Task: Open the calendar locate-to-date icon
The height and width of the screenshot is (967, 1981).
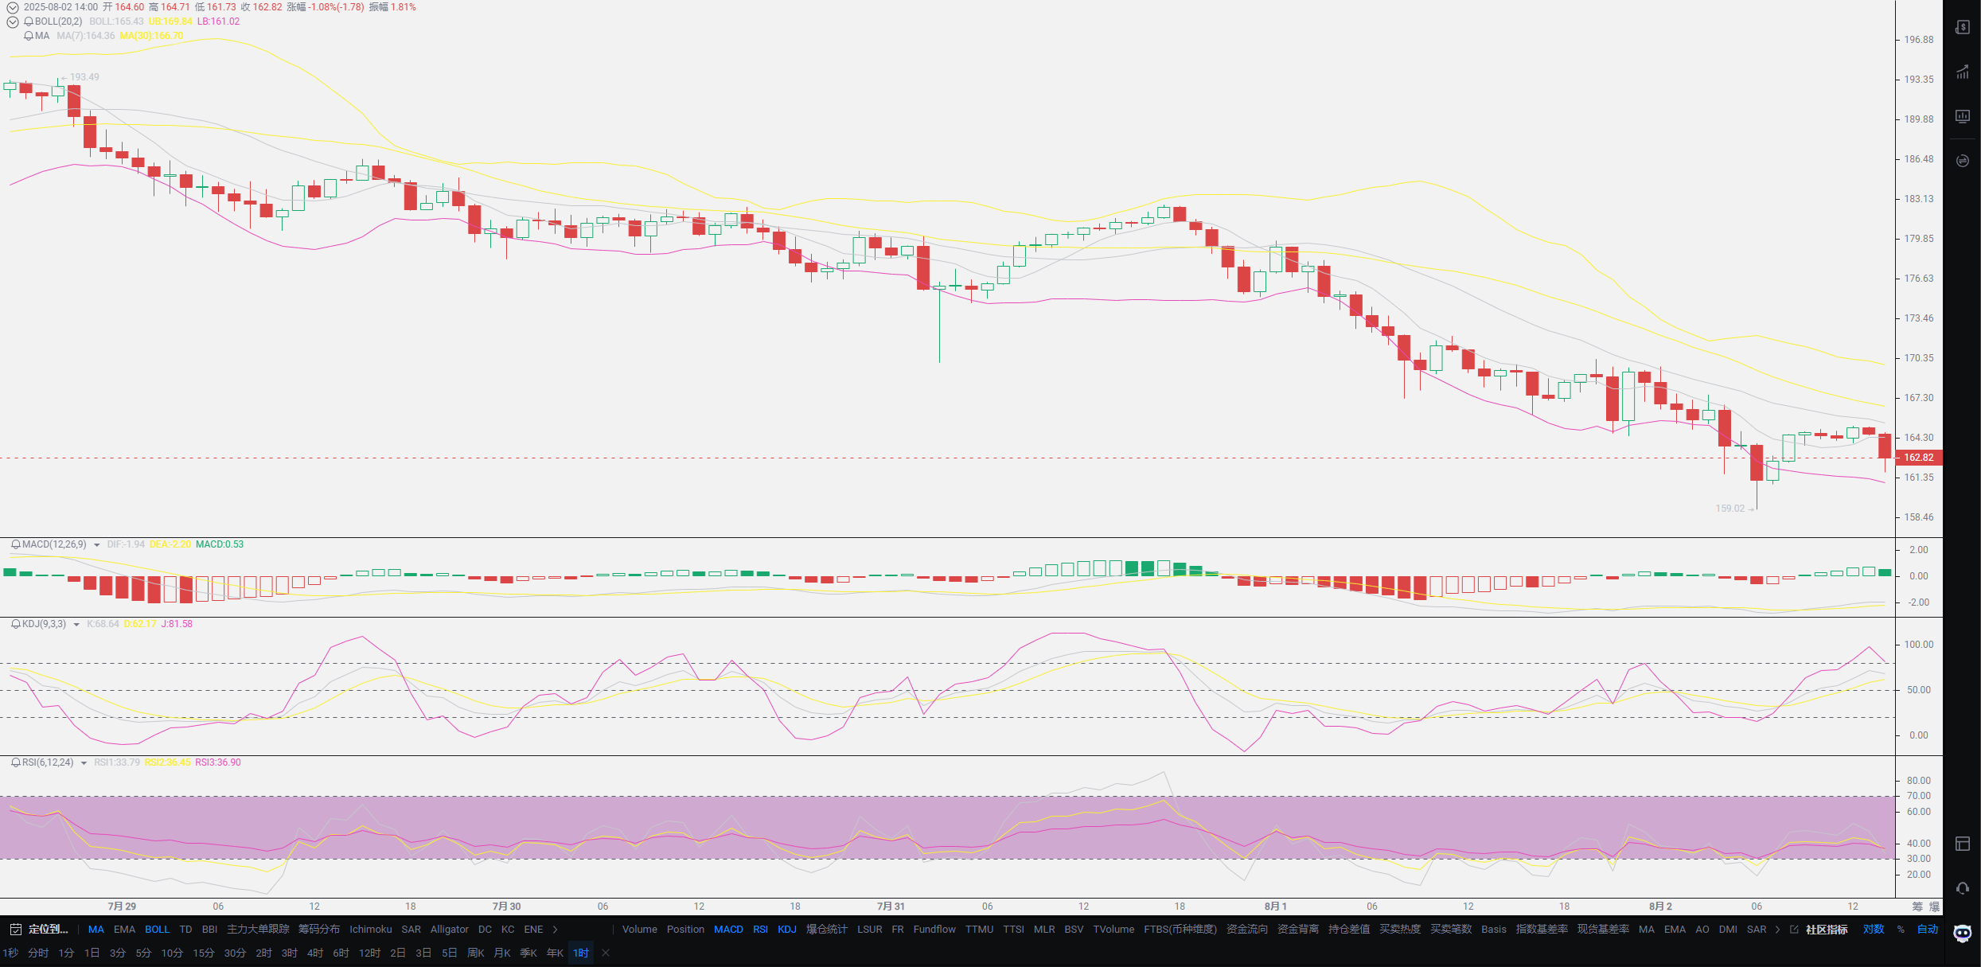Action: pyautogui.click(x=15, y=930)
